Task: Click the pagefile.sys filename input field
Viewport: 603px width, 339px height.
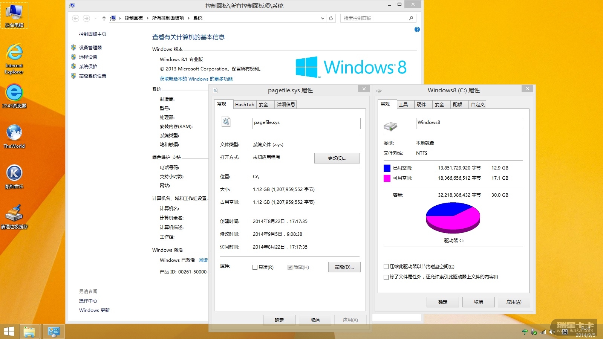Action: tap(306, 123)
